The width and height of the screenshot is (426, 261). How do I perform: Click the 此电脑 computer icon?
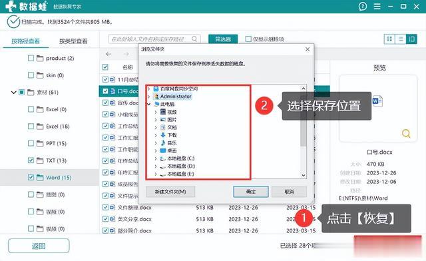pyautogui.click(x=156, y=104)
